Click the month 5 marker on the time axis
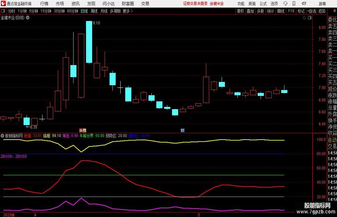This screenshot has width=337, height=217. point(199,215)
